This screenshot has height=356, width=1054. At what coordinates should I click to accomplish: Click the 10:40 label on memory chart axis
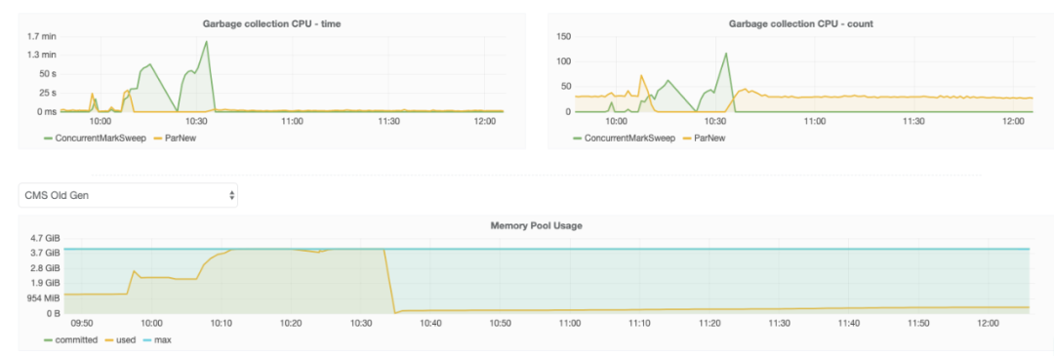point(430,323)
